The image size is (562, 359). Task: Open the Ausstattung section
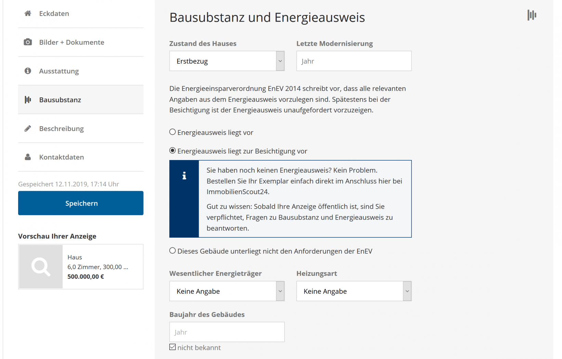(81, 71)
